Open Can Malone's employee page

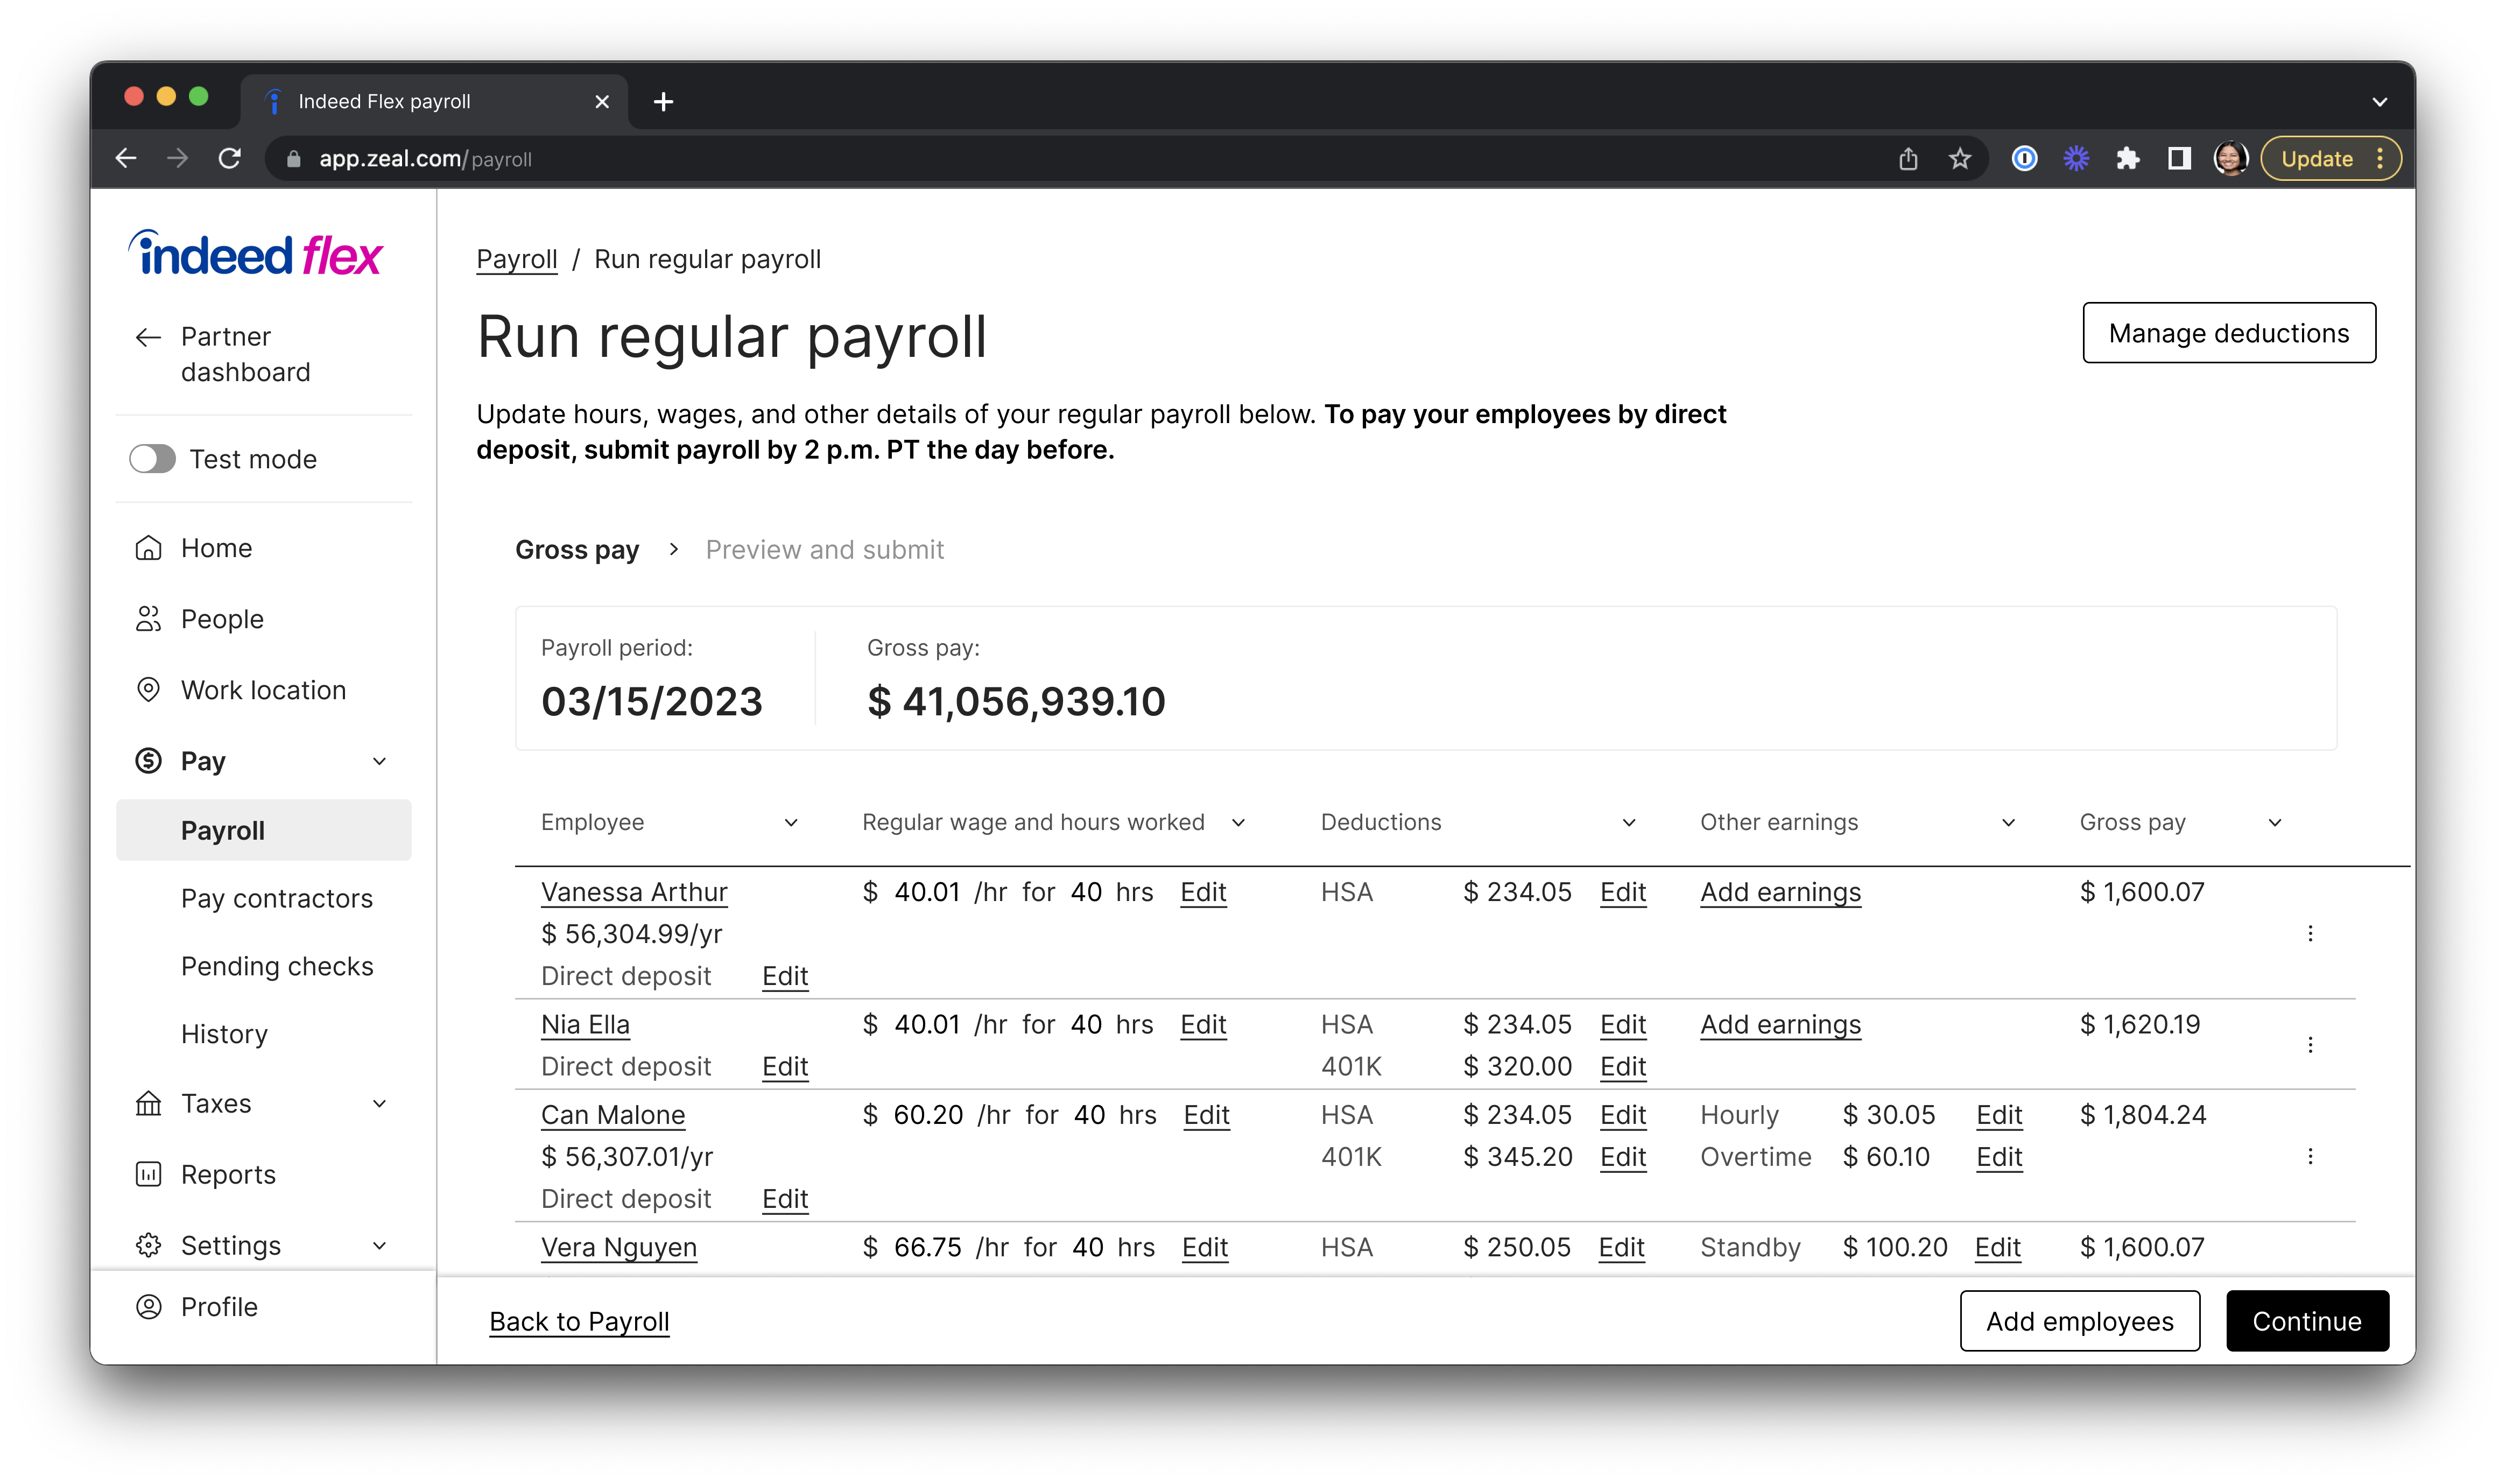tap(613, 1115)
